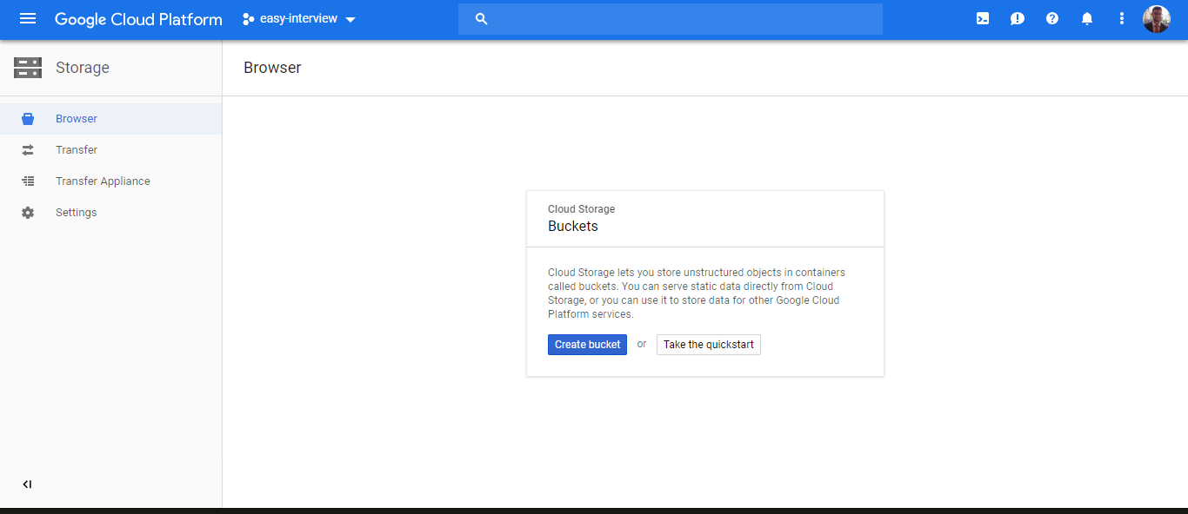1188x514 pixels.
Task: Click the Google Cloud Platform logo text
Action: pos(138,19)
